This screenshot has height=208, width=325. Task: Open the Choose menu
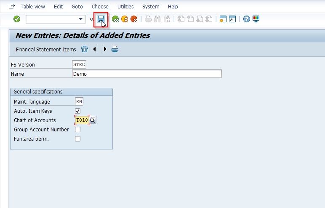click(100, 7)
